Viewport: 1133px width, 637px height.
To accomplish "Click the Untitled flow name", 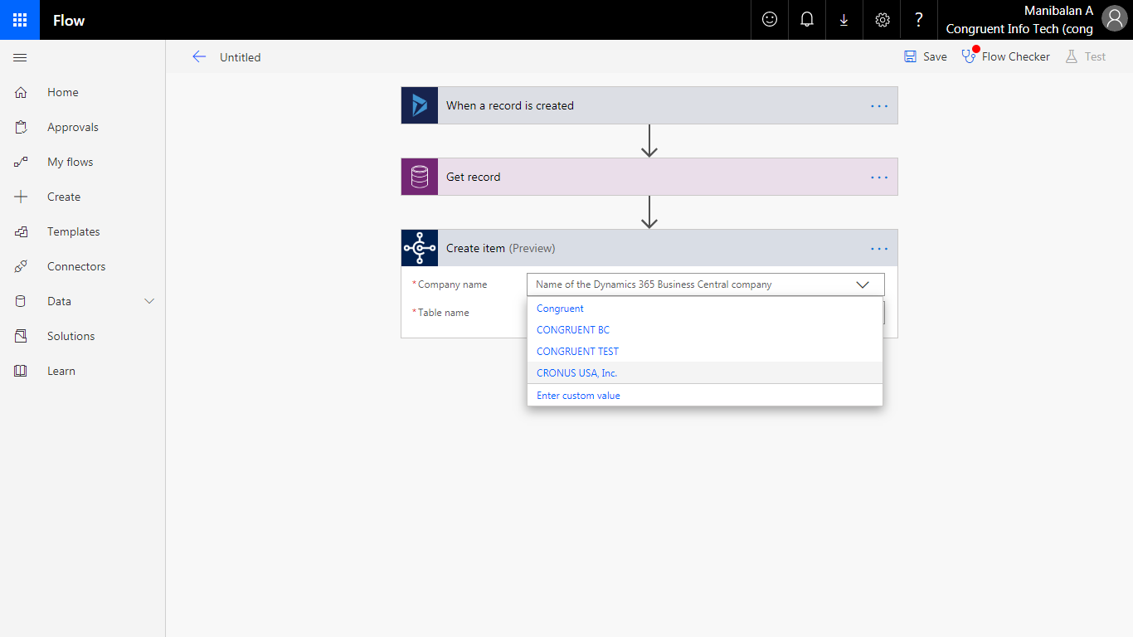I will point(241,57).
